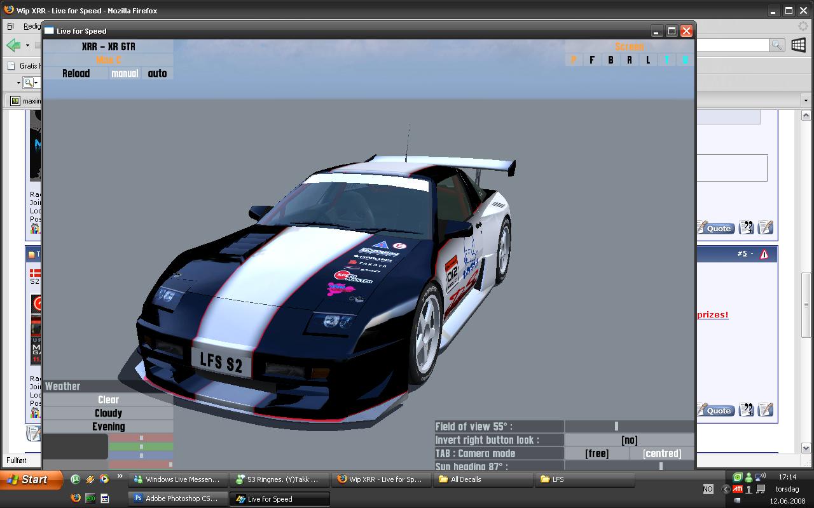Open the LFS folder taskbar button
The image size is (814, 508).
[x=584, y=479]
